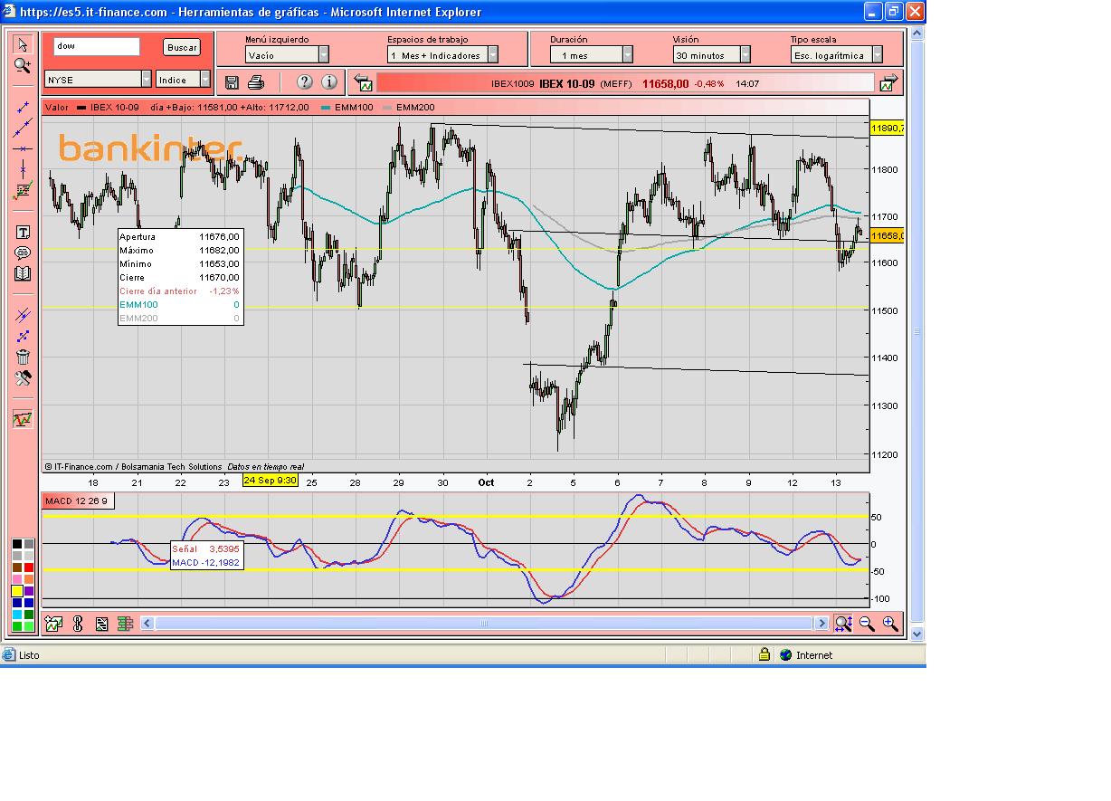Expand the Visión '30 minutos' dropdown
The image size is (1111, 801).
tap(745, 55)
